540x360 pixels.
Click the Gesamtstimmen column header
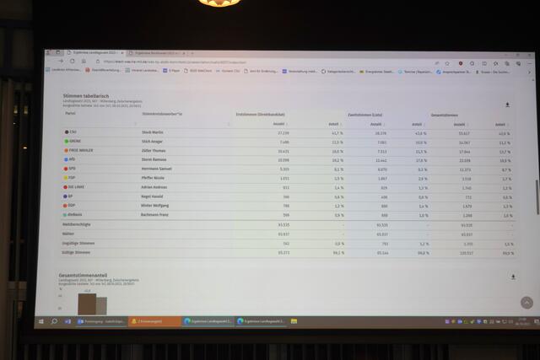click(445, 113)
